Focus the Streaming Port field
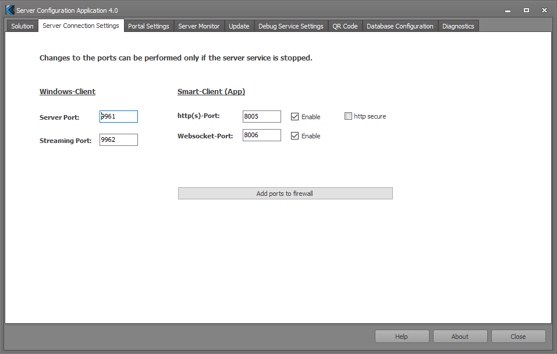This screenshot has width=557, height=354. [119, 140]
